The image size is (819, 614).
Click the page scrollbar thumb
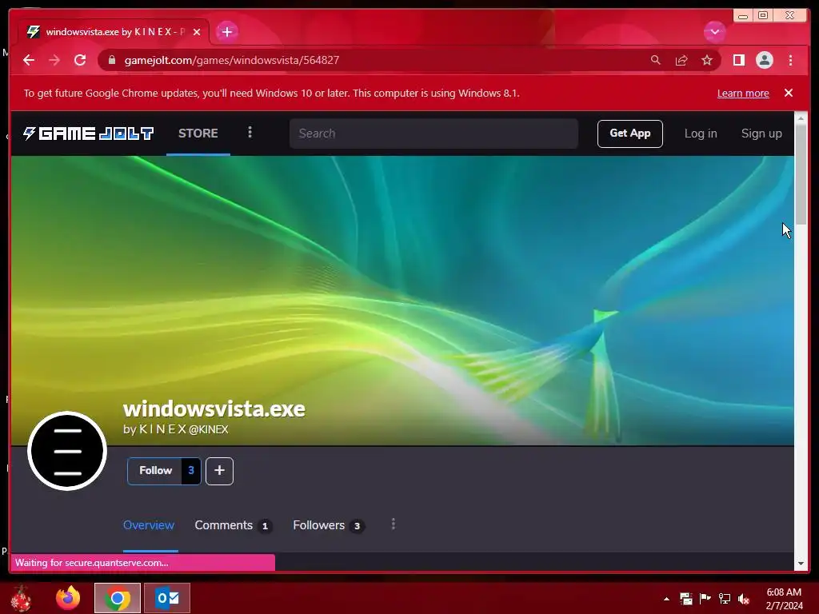801,175
